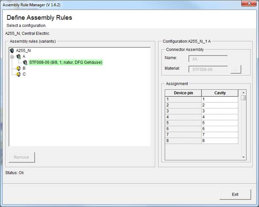The width and height of the screenshot is (259, 207).
Task: Click the Assignment table scroll up arrow
Action: pos(243,93)
